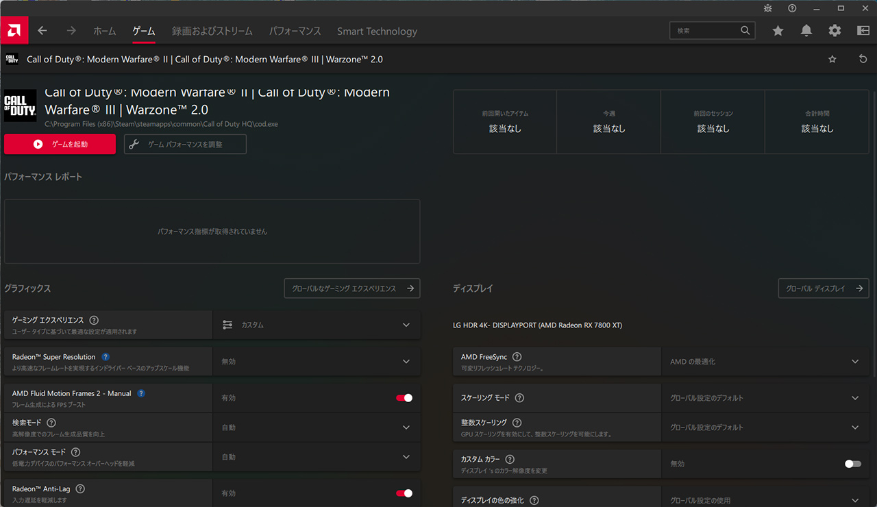
Task: Open favorites star in top bar
Action: (778, 31)
